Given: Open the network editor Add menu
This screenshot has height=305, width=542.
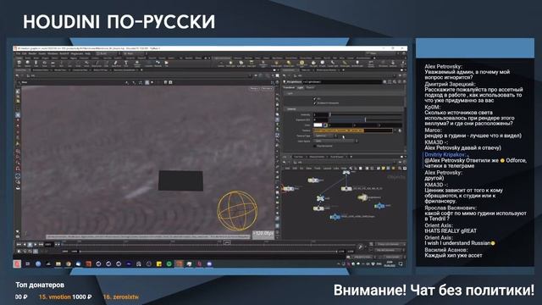Looking at the screenshot, I should tap(288, 169).
